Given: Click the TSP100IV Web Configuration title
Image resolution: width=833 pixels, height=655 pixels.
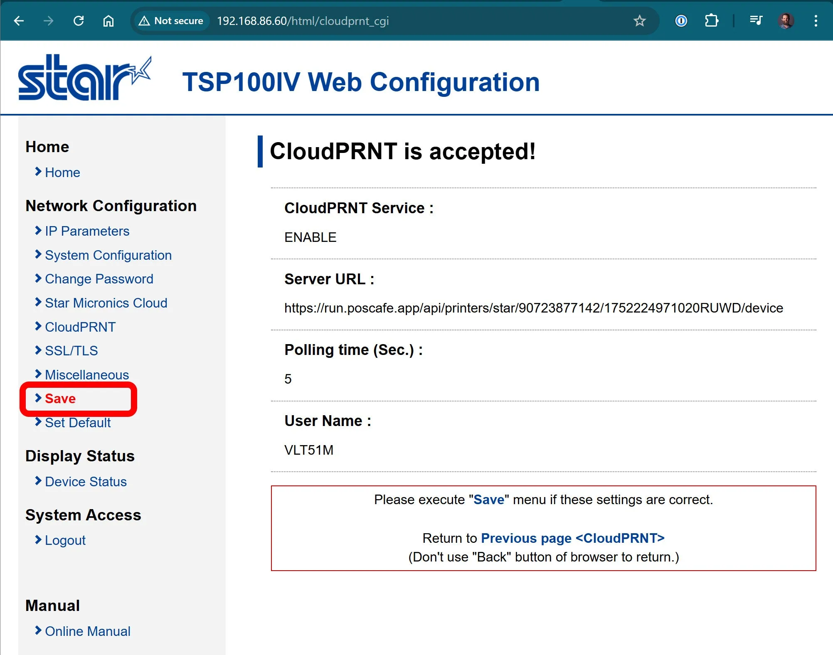Looking at the screenshot, I should (x=361, y=82).
